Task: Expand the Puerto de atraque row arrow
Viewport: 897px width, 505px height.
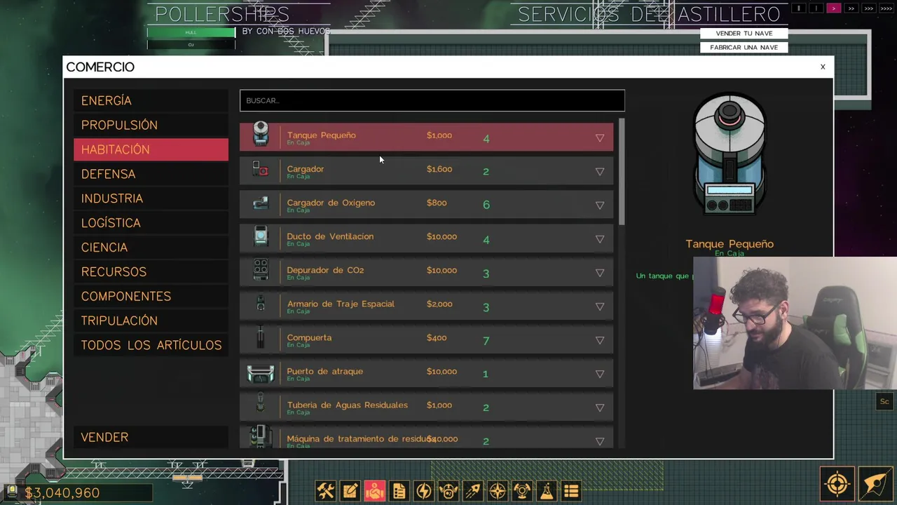Action: coord(600,374)
